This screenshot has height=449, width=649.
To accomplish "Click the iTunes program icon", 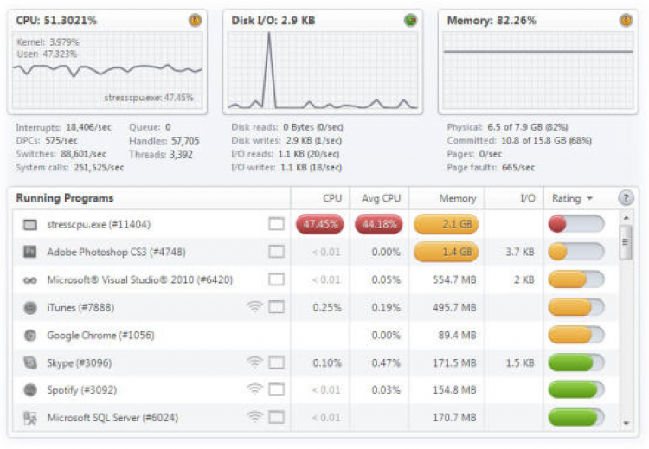I will 30,307.
